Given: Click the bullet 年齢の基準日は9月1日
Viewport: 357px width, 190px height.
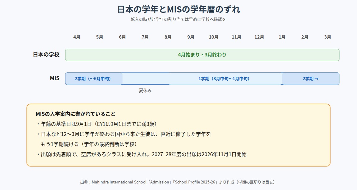Looking at the screenshot, I should click(96, 124).
